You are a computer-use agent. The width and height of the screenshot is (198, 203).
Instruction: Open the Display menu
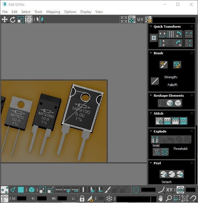[86, 12]
